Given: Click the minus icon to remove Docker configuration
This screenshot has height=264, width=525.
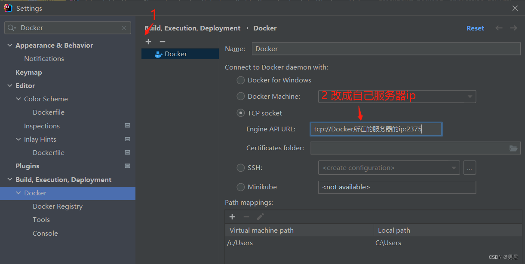Looking at the screenshot, I should (162, 42).
